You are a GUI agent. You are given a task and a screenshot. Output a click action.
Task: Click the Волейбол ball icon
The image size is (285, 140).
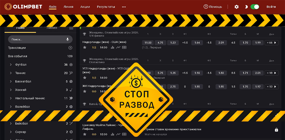(71, 106)
